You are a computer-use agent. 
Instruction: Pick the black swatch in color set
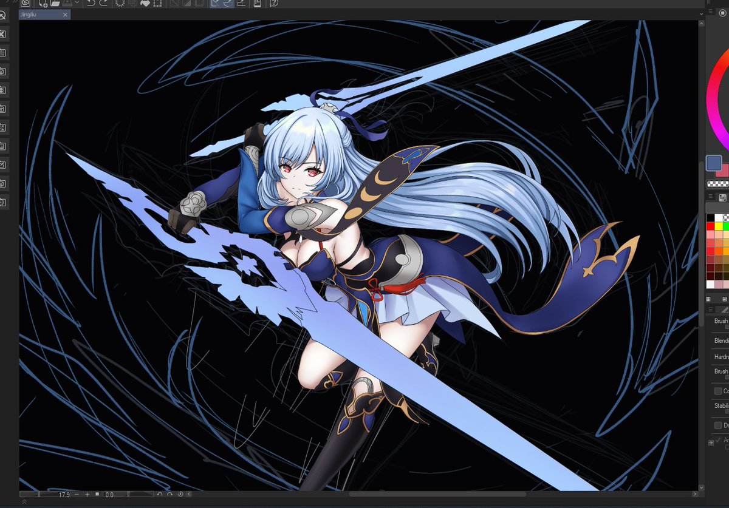click(710, 218)
